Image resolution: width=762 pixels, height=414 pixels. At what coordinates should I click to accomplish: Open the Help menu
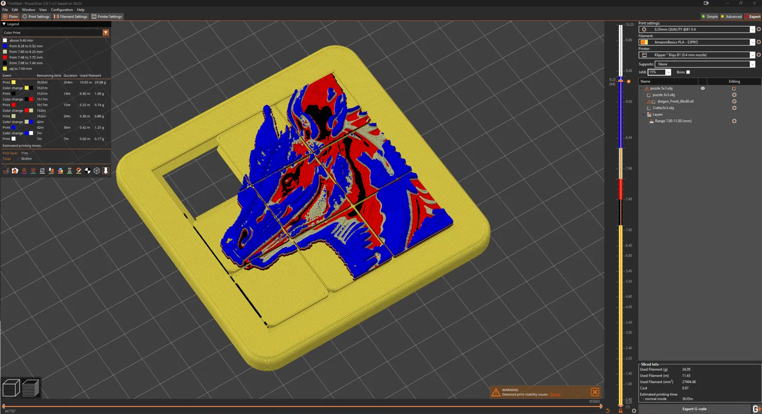tap(81, 10)
